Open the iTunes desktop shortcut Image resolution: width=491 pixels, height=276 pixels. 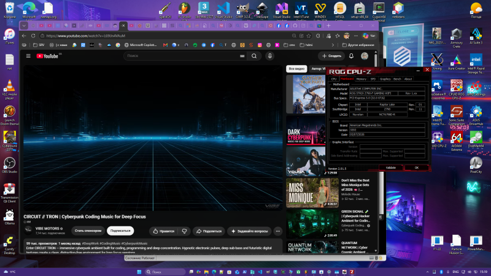point(9,36)
